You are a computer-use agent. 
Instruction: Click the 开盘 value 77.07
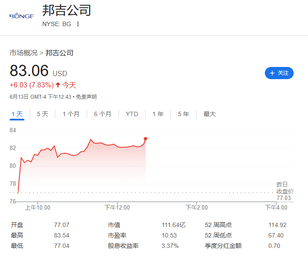[x=62, y=225]
